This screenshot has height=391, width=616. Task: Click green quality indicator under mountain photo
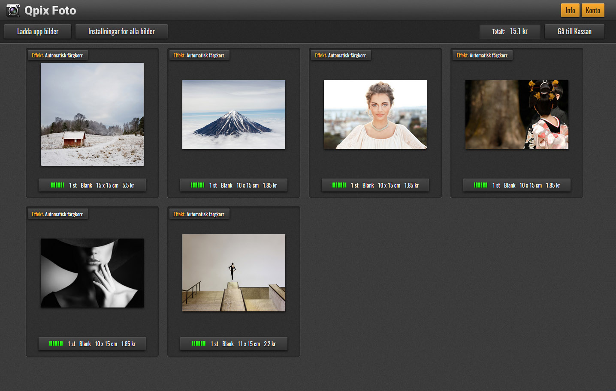197,185
